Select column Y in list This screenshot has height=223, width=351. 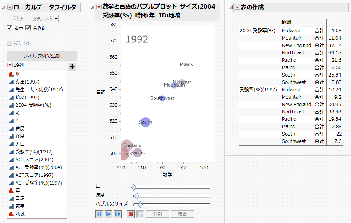pos(17,121)
